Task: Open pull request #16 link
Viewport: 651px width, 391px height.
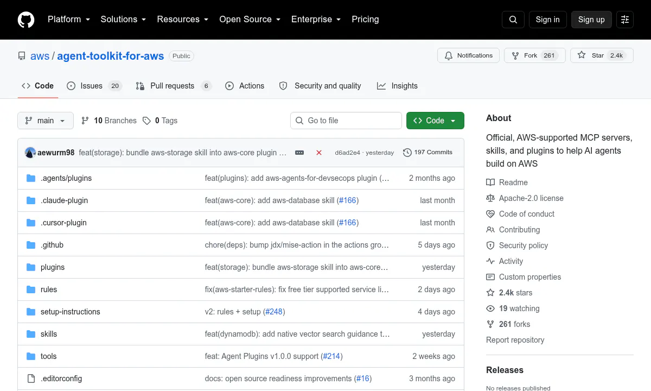Action: point(363,379)
